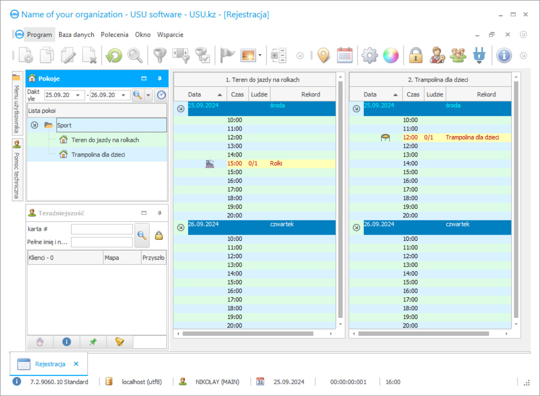The width and height of the screenshot is (540, 396).
Task: Collapse the 26.09.2024 czwartek group in first schedule
Action: [181, 227]
